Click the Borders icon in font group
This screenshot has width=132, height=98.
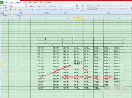click(20, 10)
